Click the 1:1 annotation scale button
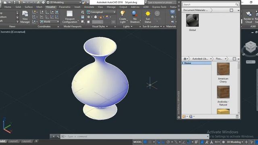 [x=217, y=142]
